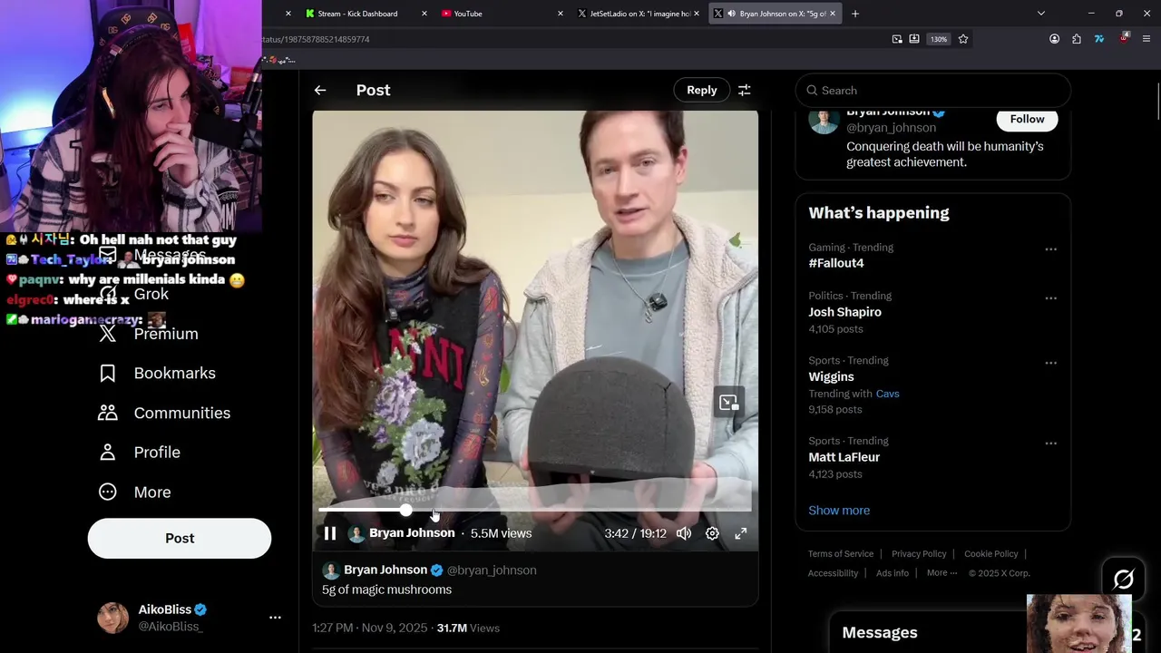Open the Matt LaFleur trend

(x=844, y=457)
